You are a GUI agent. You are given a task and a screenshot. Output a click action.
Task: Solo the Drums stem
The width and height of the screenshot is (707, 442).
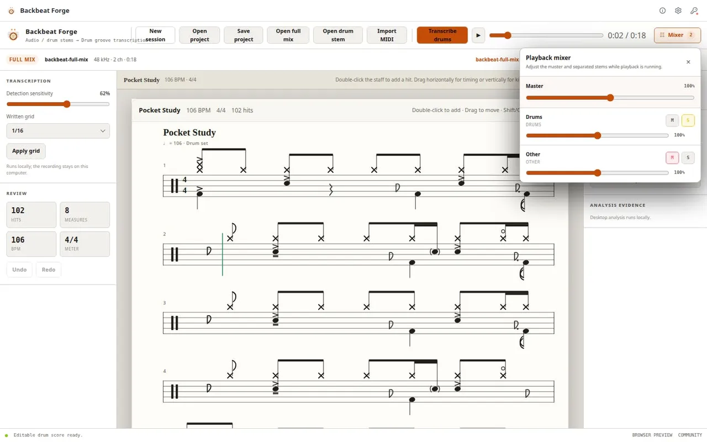(688, 120)
